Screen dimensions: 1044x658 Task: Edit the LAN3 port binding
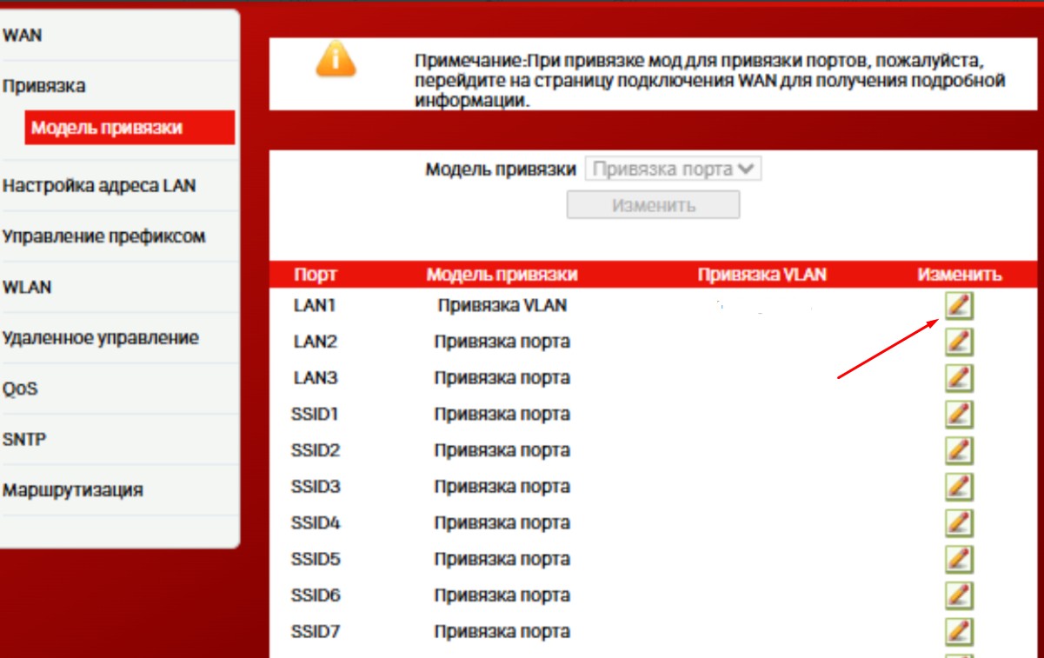(958, 378)
